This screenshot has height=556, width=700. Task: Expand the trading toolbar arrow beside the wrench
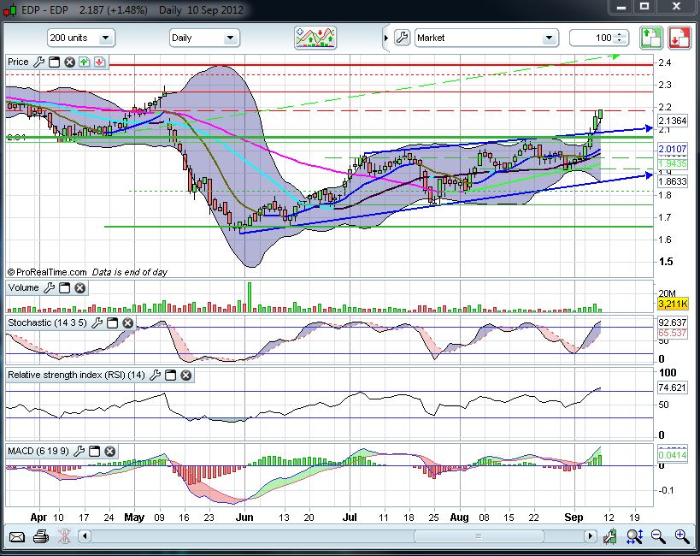click(386, 38)
